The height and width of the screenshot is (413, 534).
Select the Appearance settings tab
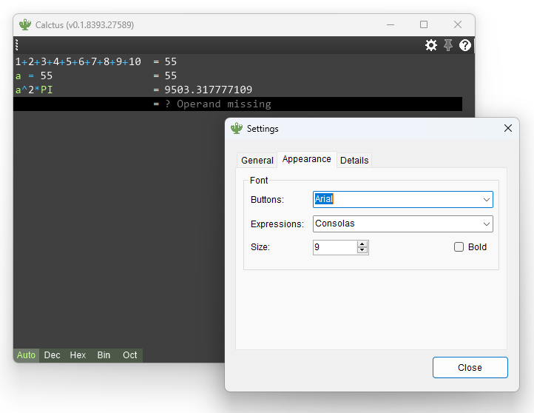[307, 159]
